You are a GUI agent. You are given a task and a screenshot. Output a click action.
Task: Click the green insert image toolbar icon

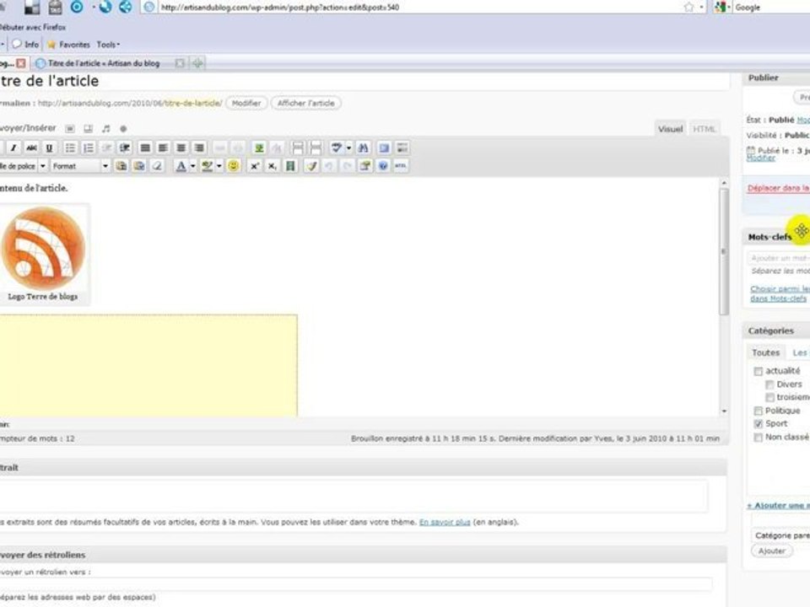coord(259,148)
